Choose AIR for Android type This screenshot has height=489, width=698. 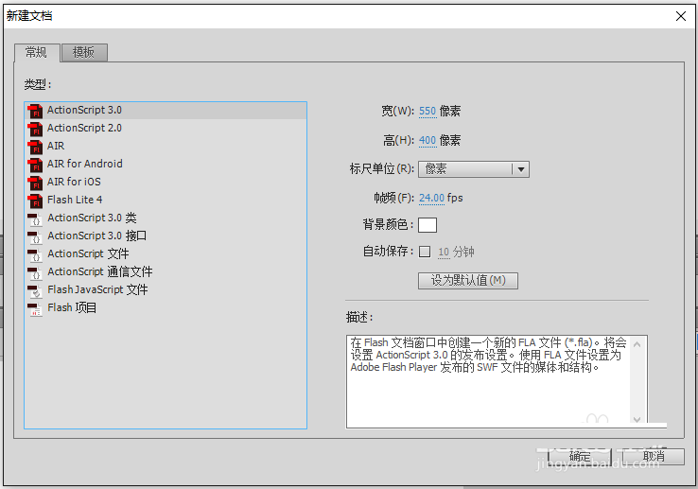pos(166,164)
